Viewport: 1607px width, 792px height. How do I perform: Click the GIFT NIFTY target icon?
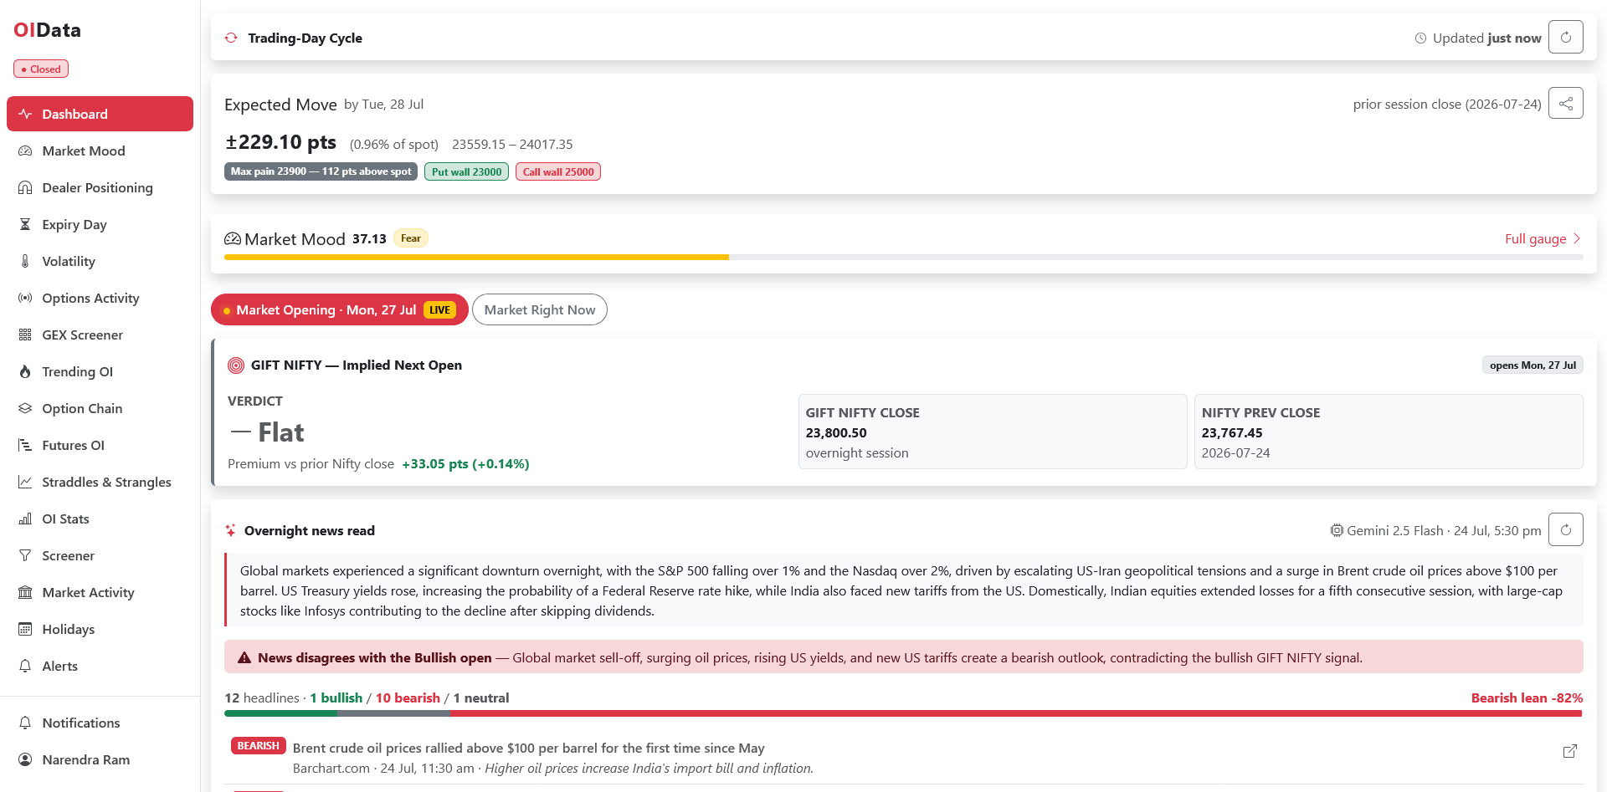pyautogui.click(x=236, y=365)
